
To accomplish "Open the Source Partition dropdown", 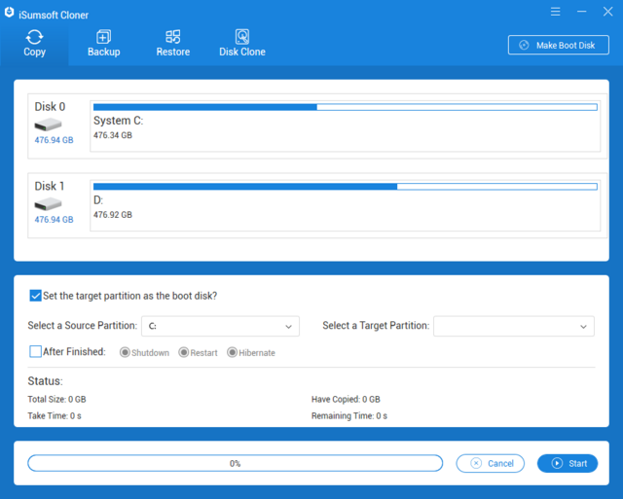I will coord(220,326).
